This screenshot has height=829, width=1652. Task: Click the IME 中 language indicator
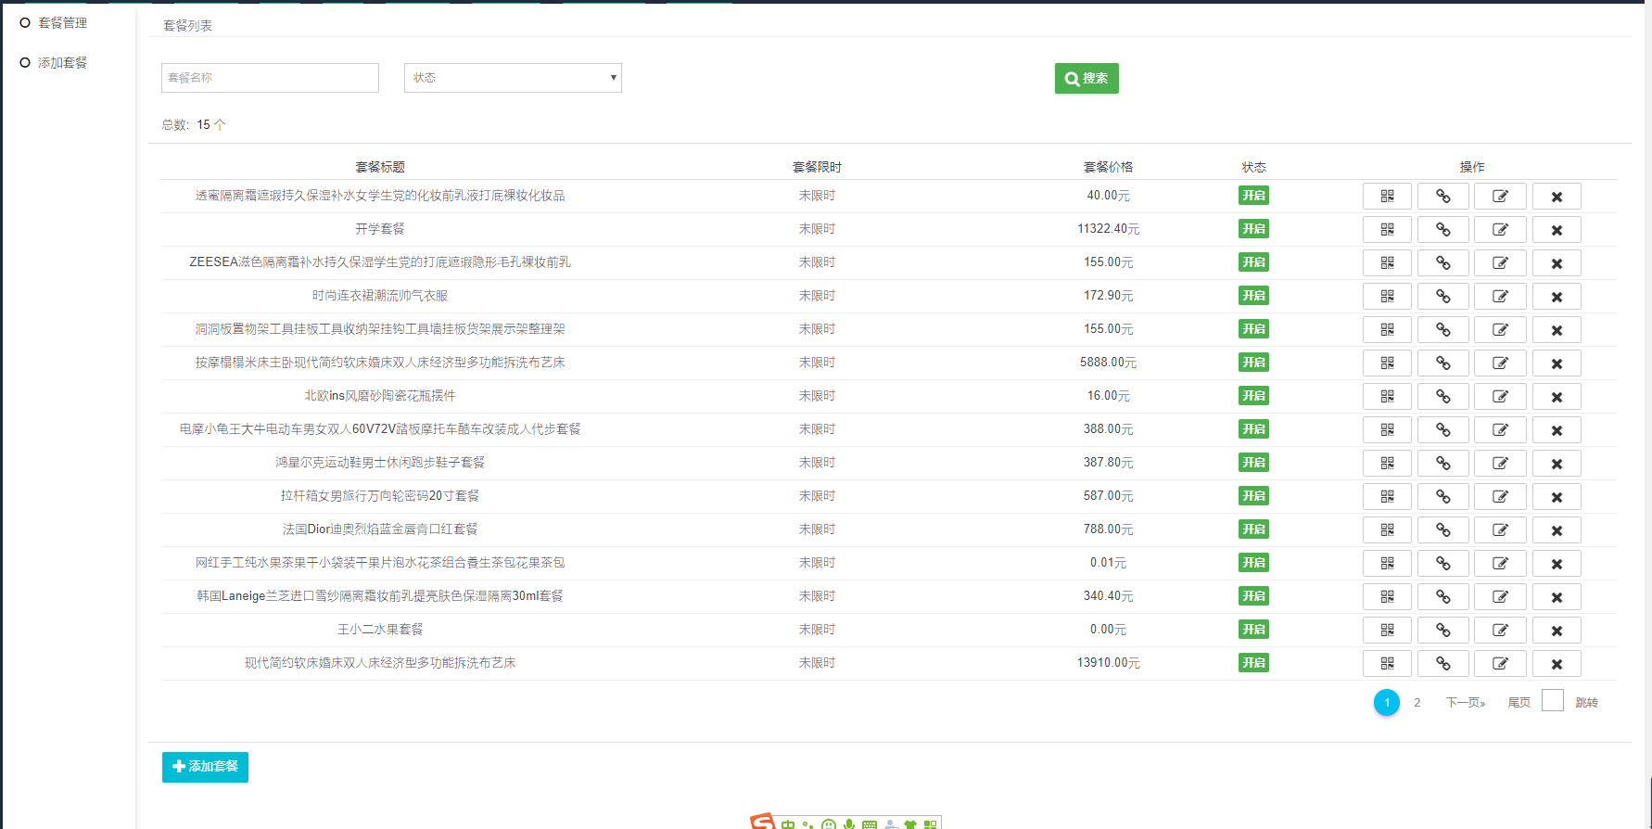(788, 824)
